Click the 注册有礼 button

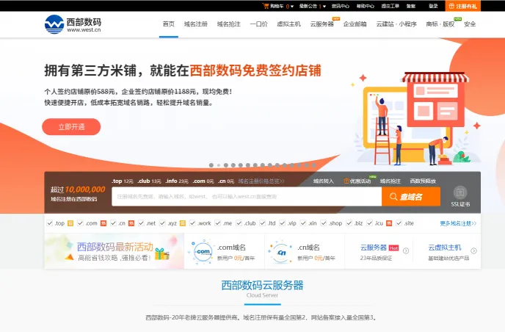click(463, 6)
